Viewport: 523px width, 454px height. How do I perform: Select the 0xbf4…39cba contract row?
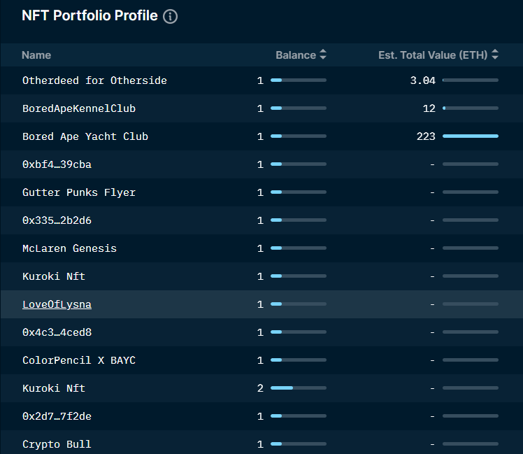(x=261, y=164)
